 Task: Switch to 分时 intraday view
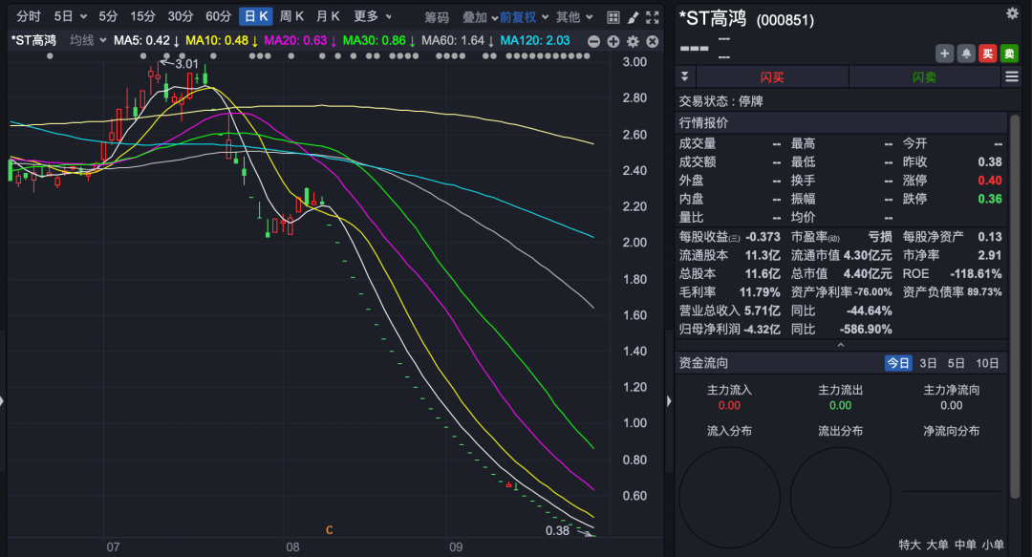[x=29, y=17]
